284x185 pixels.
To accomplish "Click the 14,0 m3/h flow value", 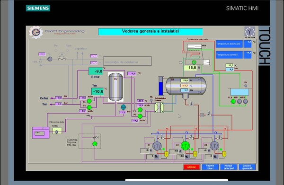I will click(135, 121).
